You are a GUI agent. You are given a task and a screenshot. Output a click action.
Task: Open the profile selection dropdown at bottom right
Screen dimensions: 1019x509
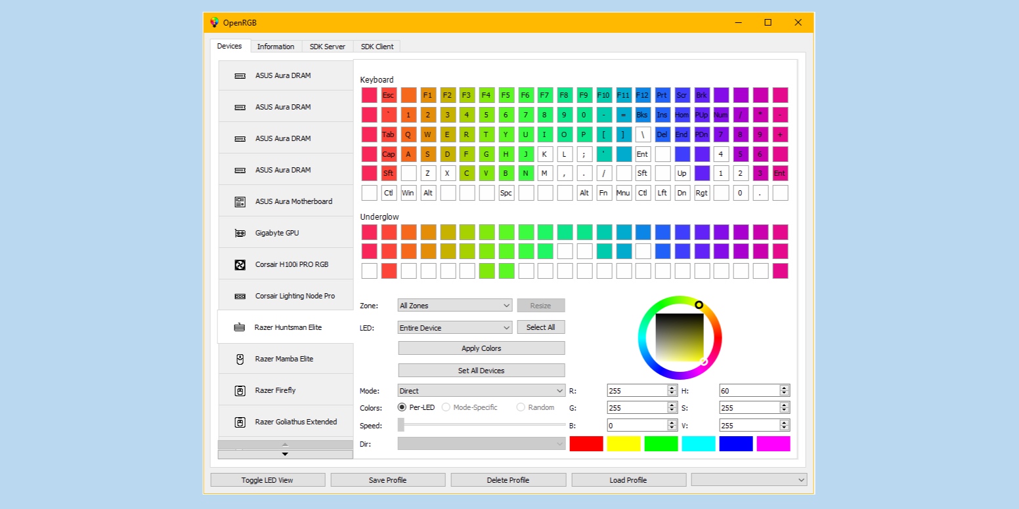749,480
